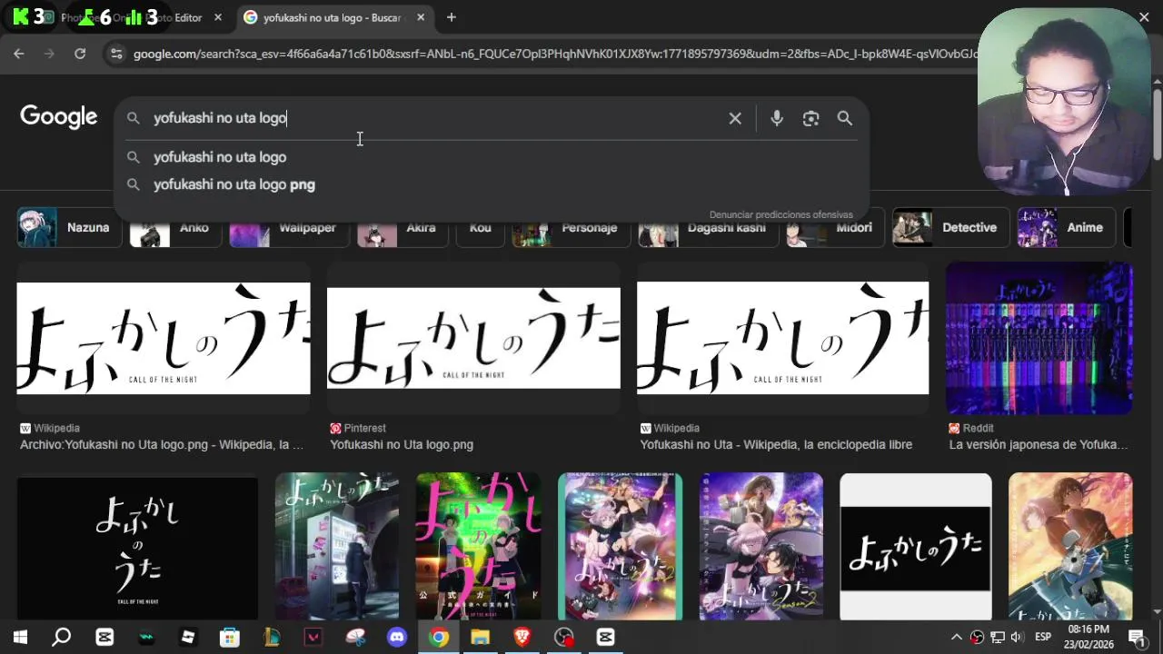Open 'Yofukashi no Uta logo.png' Pinterest title
1163x654 pixels.
click(x=402, y=445)
